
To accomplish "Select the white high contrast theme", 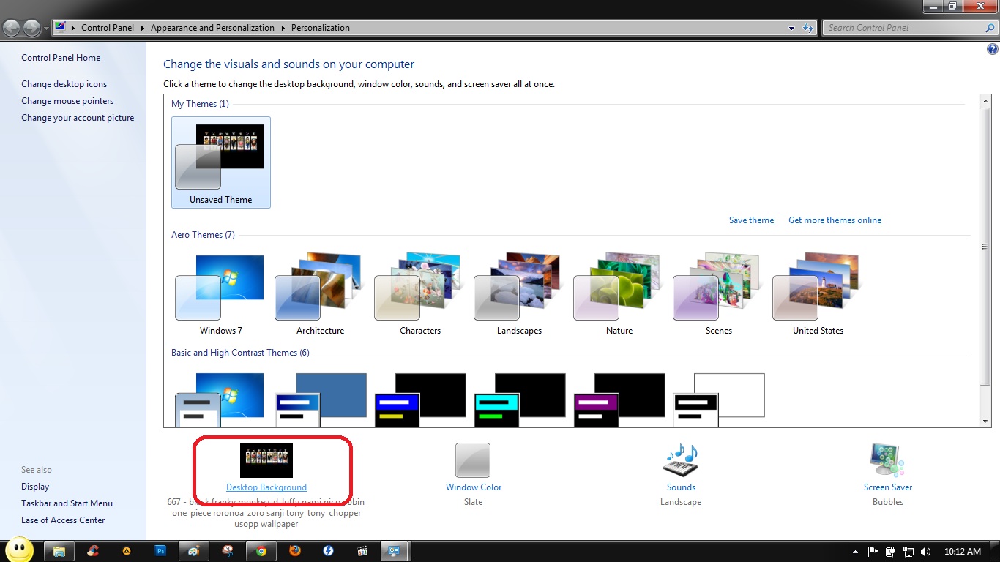I will coord(718,400).
